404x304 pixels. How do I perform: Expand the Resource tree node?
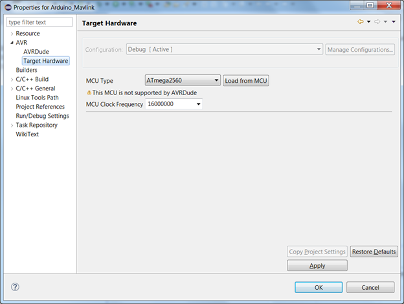(x=12, y=34)
